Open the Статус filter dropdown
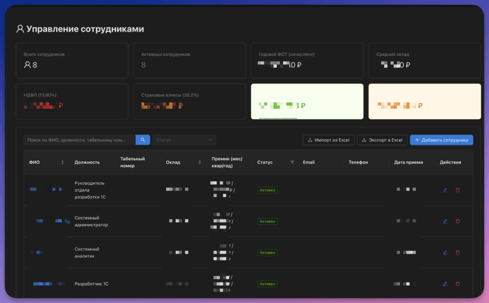This screenshot has width=489, height=303. 184,140
